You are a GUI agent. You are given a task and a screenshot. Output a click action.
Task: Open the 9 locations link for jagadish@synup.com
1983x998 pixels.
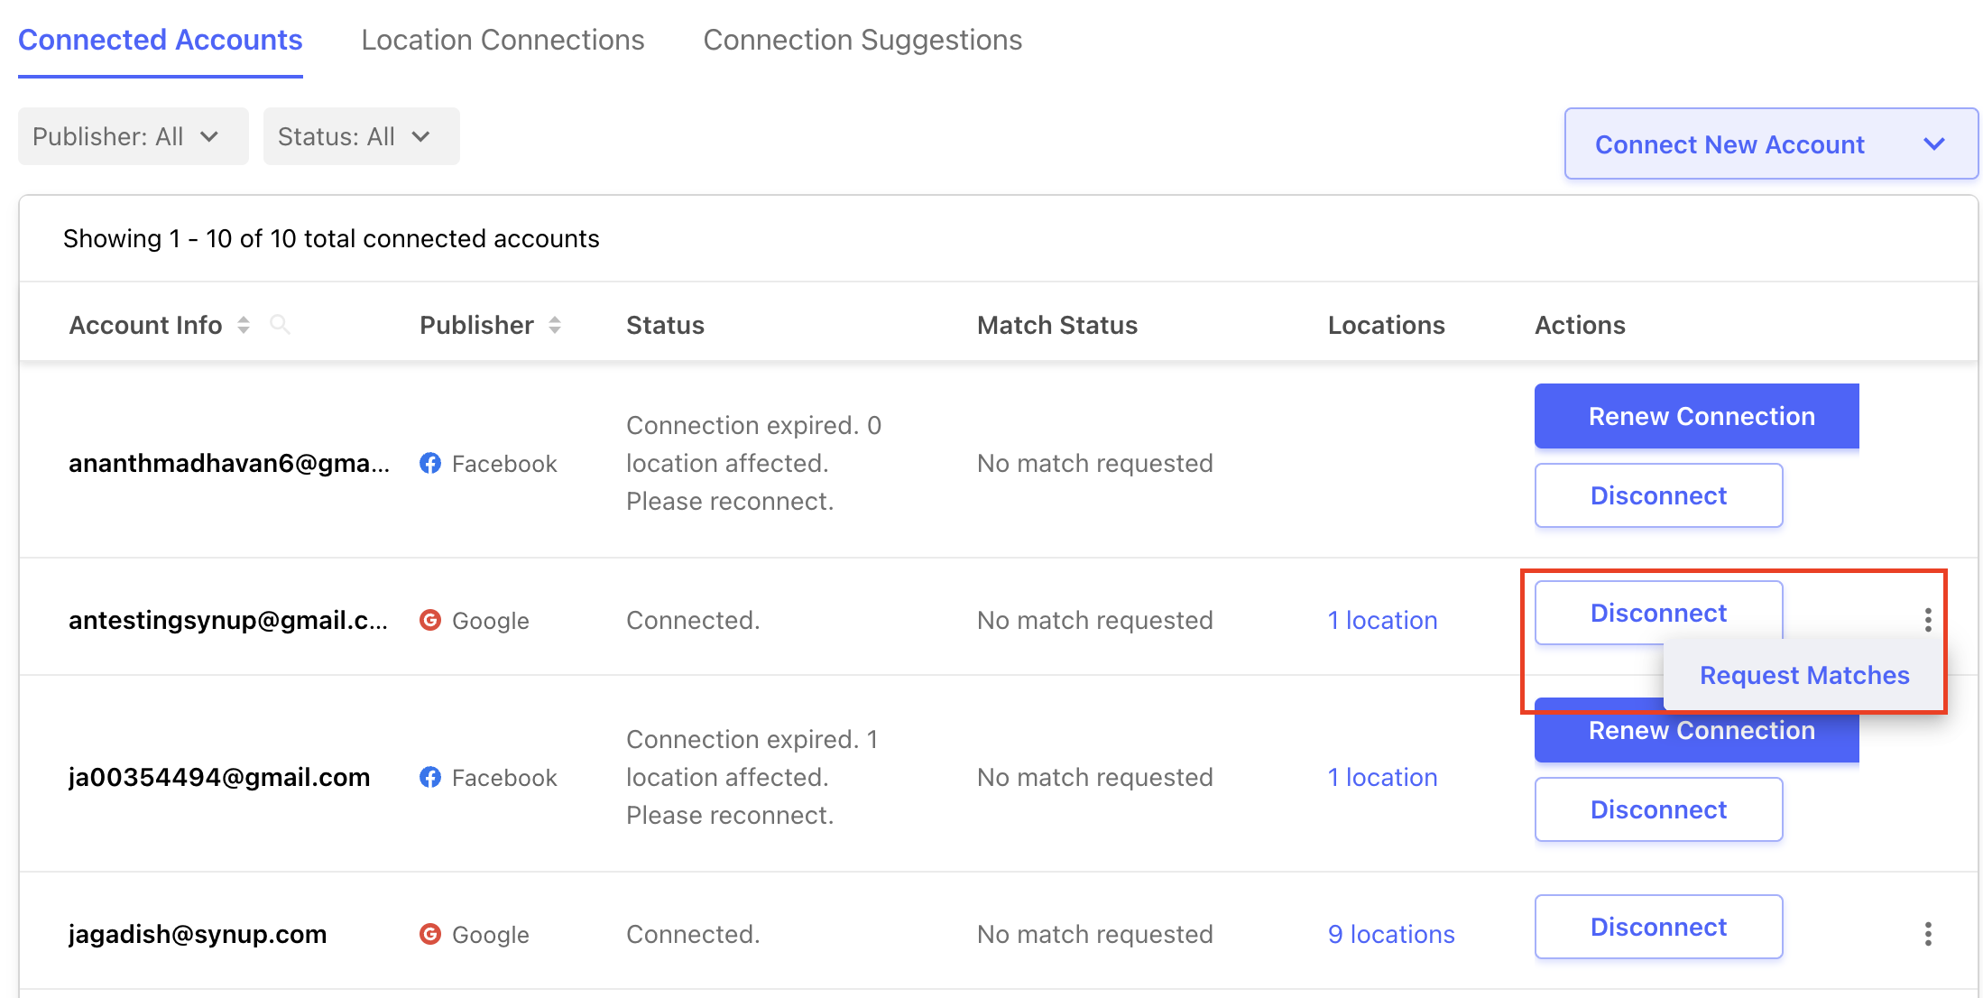click(1391, 934)
